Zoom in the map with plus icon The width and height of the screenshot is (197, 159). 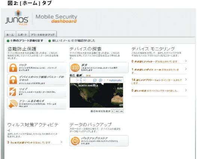click(x=101, y=80)
